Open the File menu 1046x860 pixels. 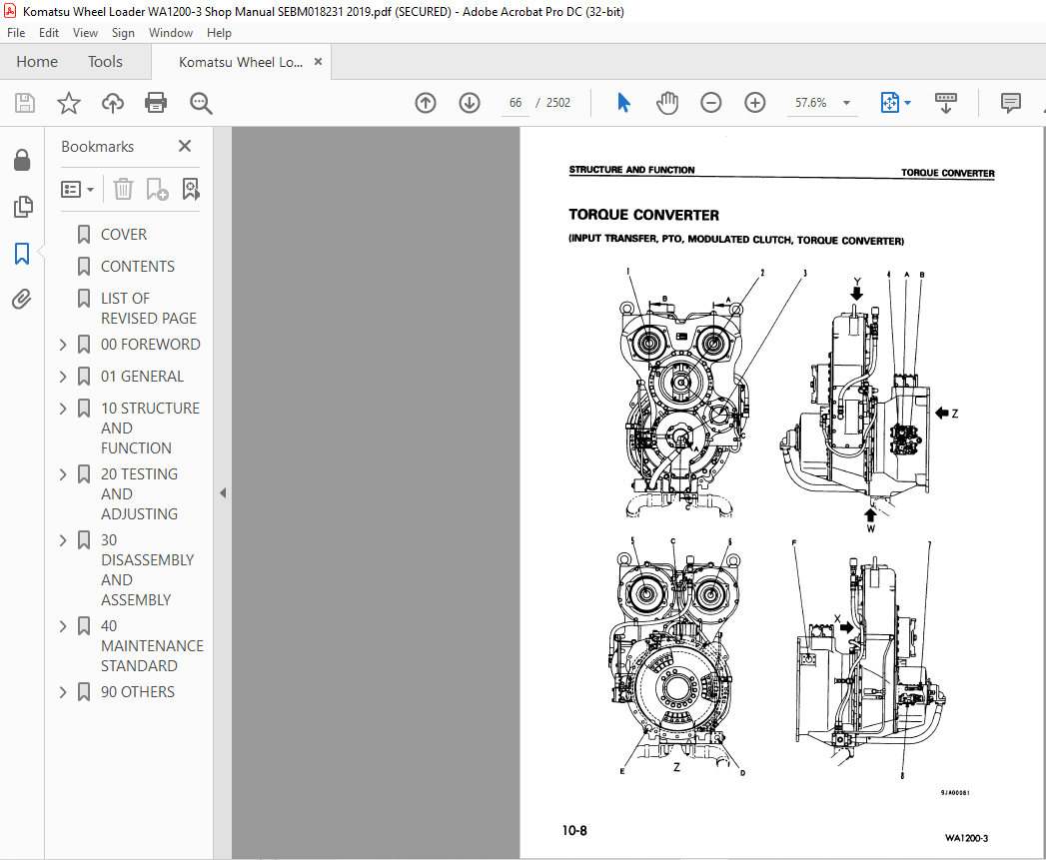(x=16, y=33)
